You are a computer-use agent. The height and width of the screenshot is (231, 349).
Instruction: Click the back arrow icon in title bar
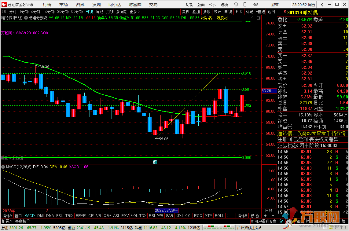pos(322,5)
